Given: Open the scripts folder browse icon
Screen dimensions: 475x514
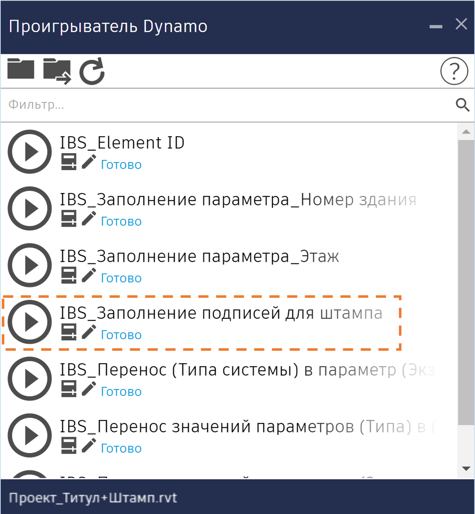Looking at the screenshot, I should tap(21, 69).
